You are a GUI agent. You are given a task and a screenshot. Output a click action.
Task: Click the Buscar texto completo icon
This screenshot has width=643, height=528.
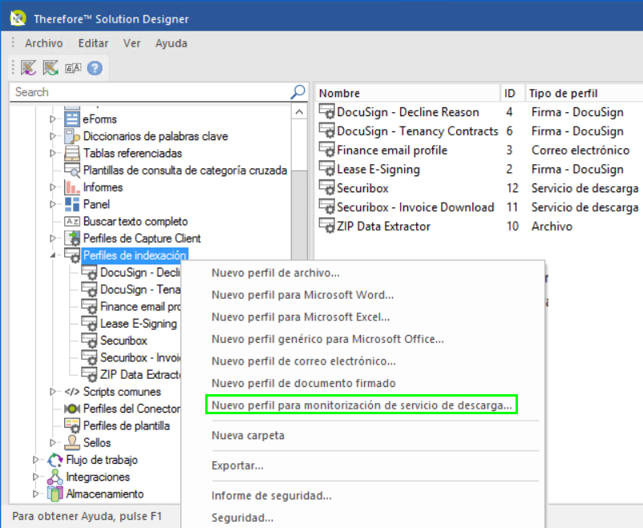[72, 221]
